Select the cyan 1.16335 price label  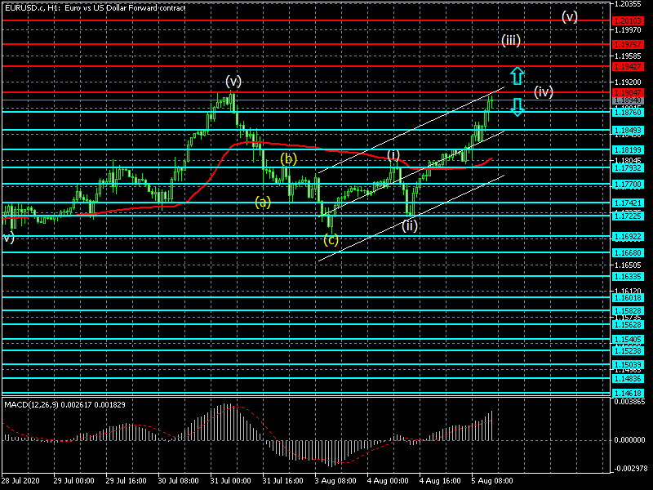click(x=628, y=276)
